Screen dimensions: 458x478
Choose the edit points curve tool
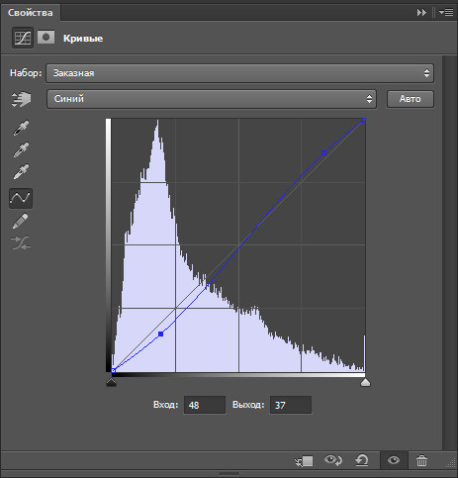(x=21, y=198)
